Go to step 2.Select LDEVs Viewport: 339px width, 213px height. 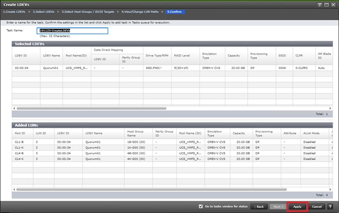click(x=43, y=11)
